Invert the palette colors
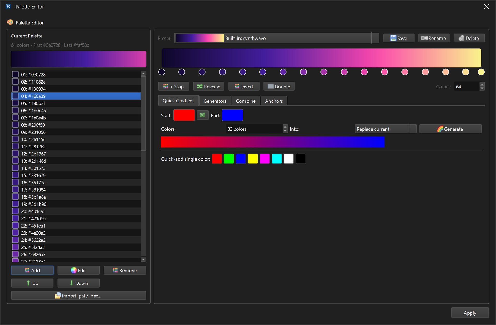The image size is (496, 325). [x=244, y=87]
